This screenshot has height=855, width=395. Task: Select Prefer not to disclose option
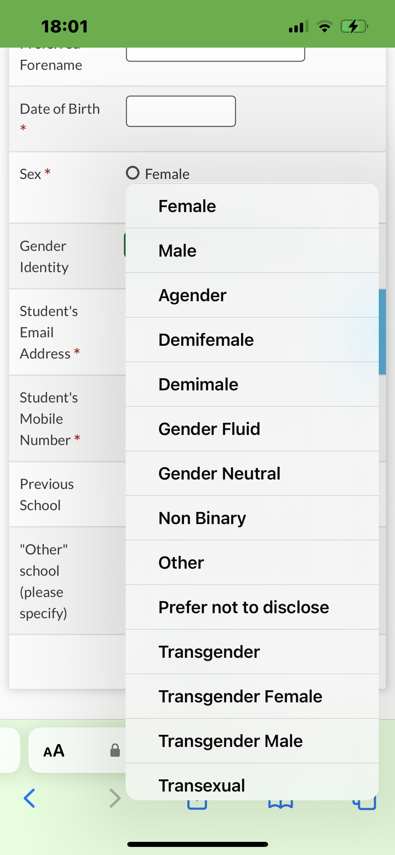pos(252,607)
